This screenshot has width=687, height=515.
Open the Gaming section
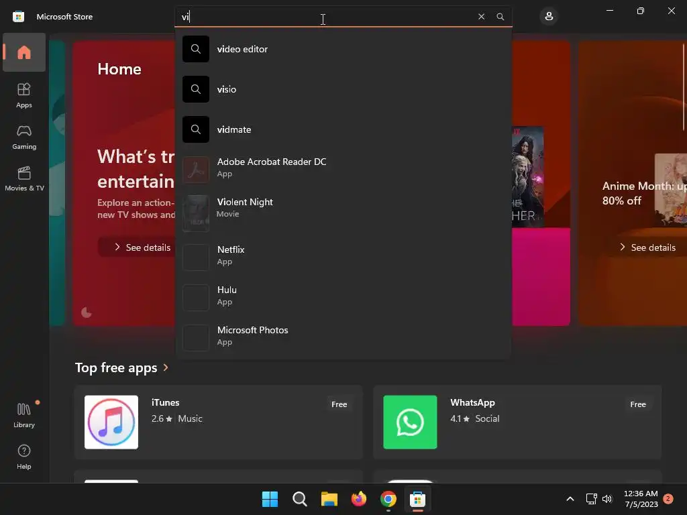[24, 137]
